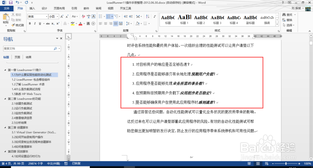Toggle justified text alignment

tap(115, 23)
